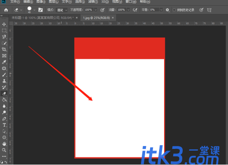Toggle pressure for size icon
Screen dimensions: 228x165
(x=201, y=10)
